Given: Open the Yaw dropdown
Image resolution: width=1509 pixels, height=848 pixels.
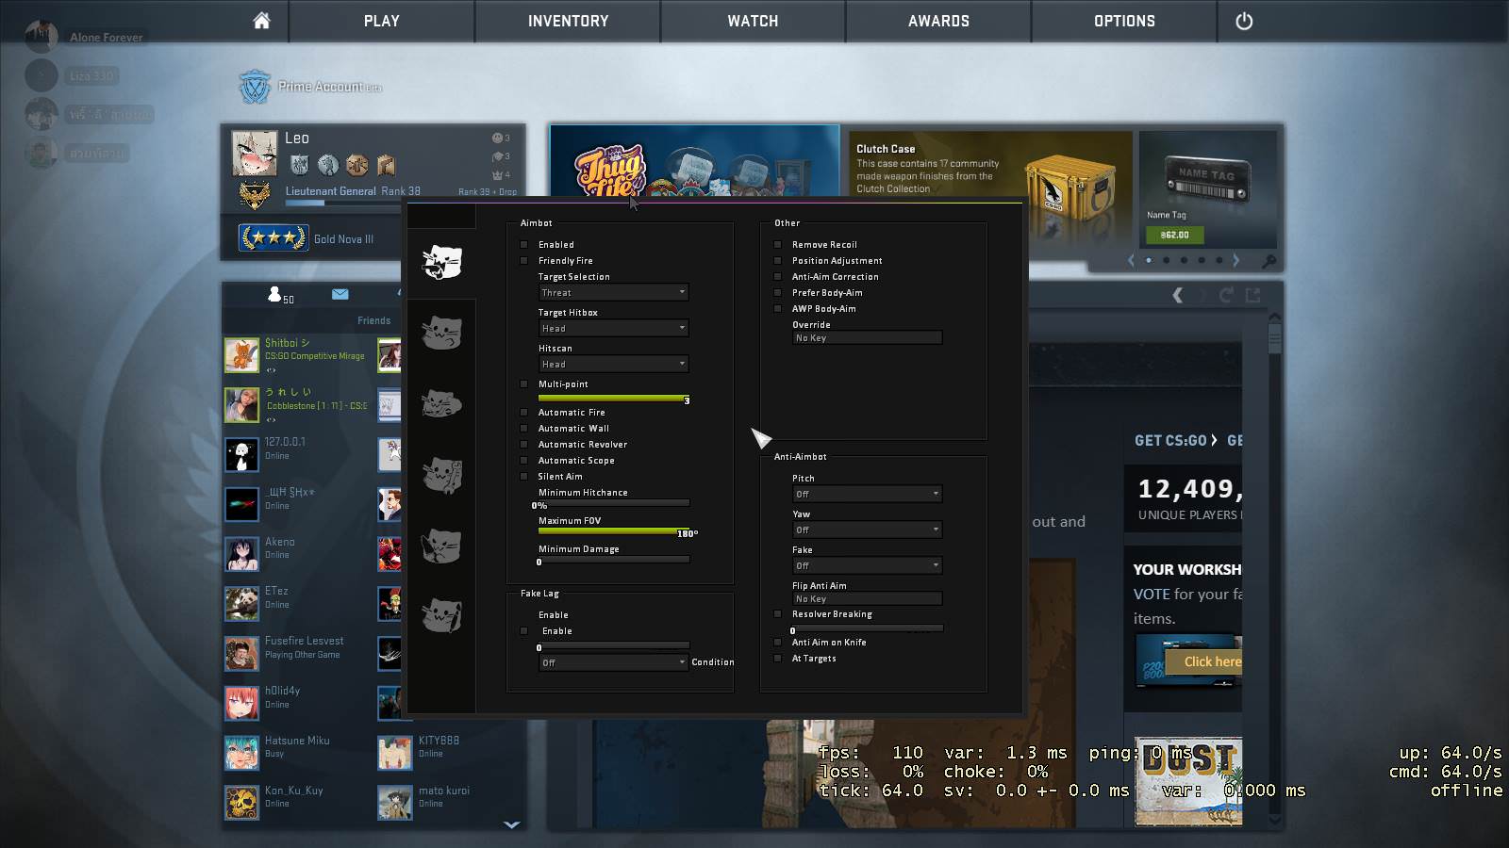Looking at the screenshot, I should 867,530.
